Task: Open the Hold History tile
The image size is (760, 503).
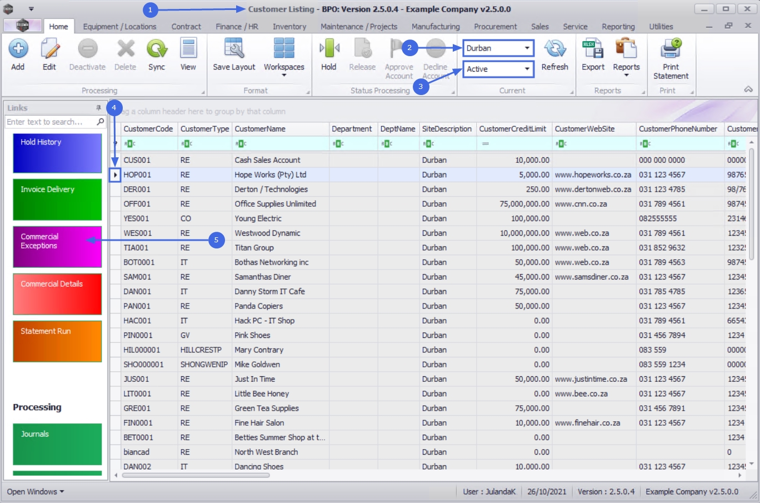Action: (x=57, y=153)
